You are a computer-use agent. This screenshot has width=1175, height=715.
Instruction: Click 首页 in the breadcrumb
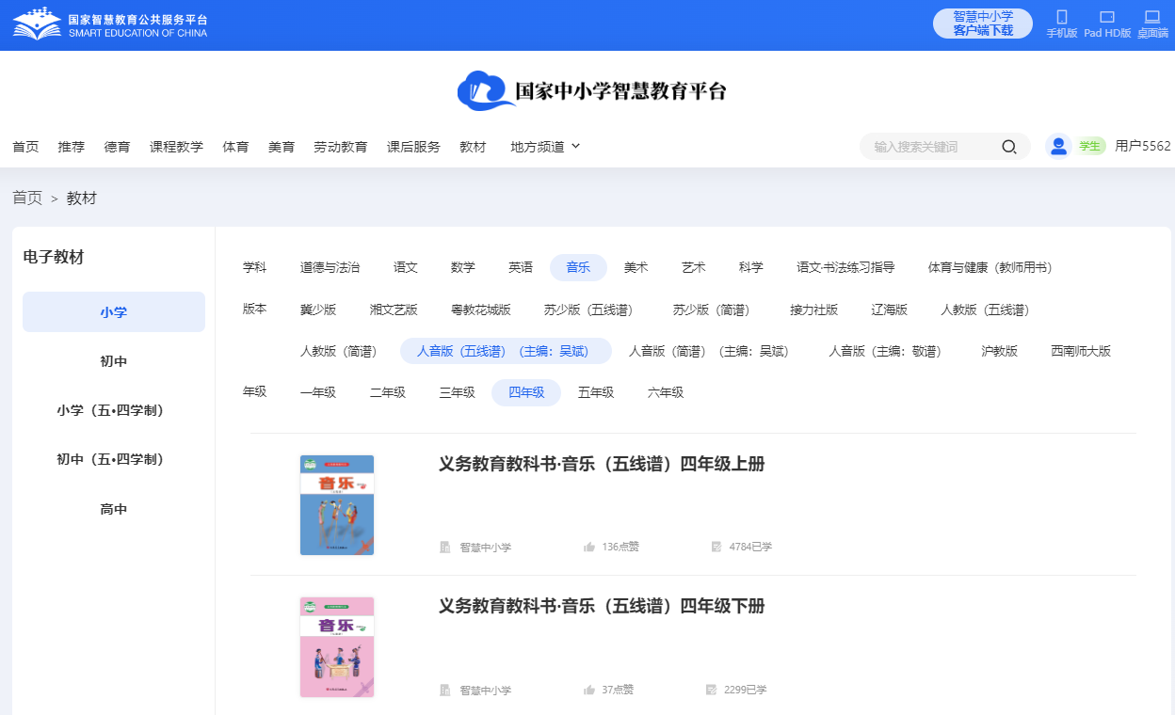point(27,198)
